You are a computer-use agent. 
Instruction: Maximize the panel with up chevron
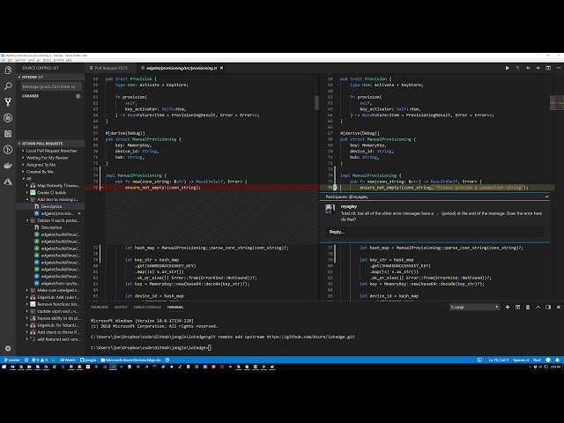coord(538,308)
